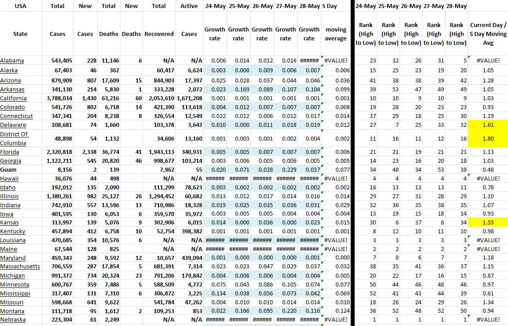The width and height of the screenshot is (508, 326).
Task: Click Florida's new cases cell 2,338
Action: point(85,152)
